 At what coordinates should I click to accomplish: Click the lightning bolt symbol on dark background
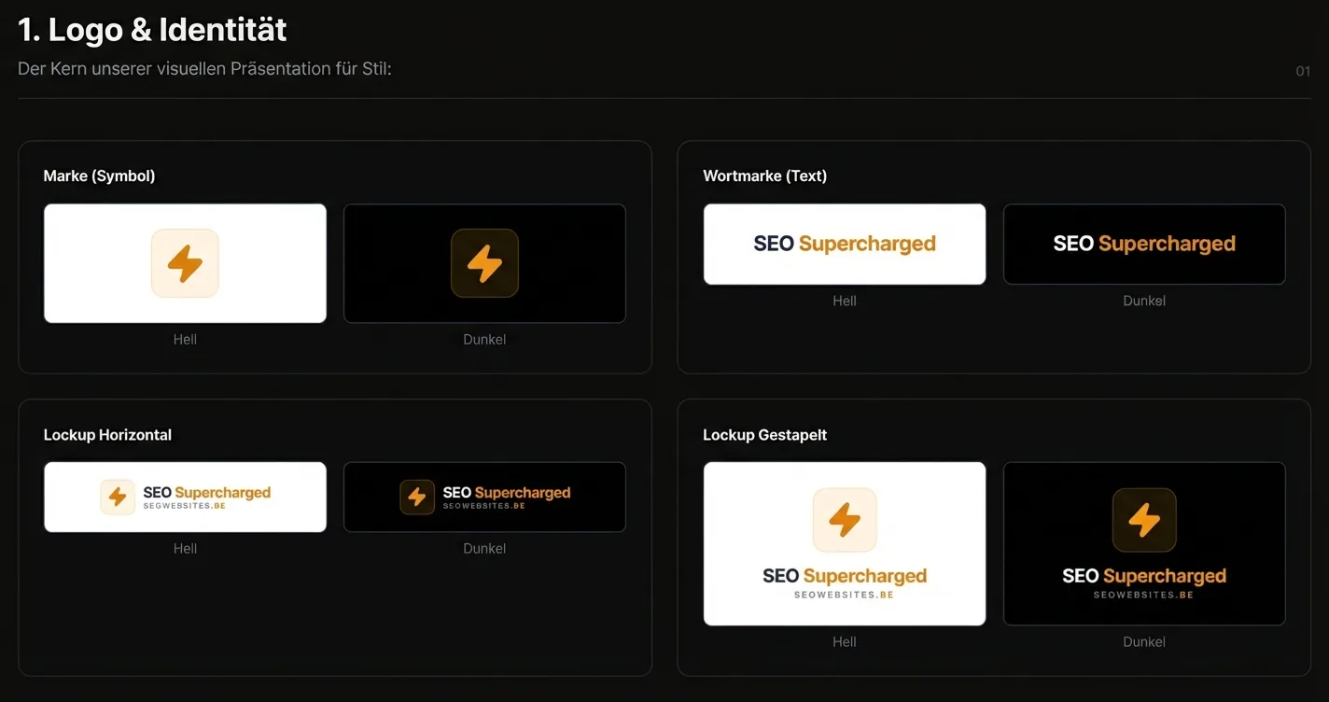pos(484,263)
